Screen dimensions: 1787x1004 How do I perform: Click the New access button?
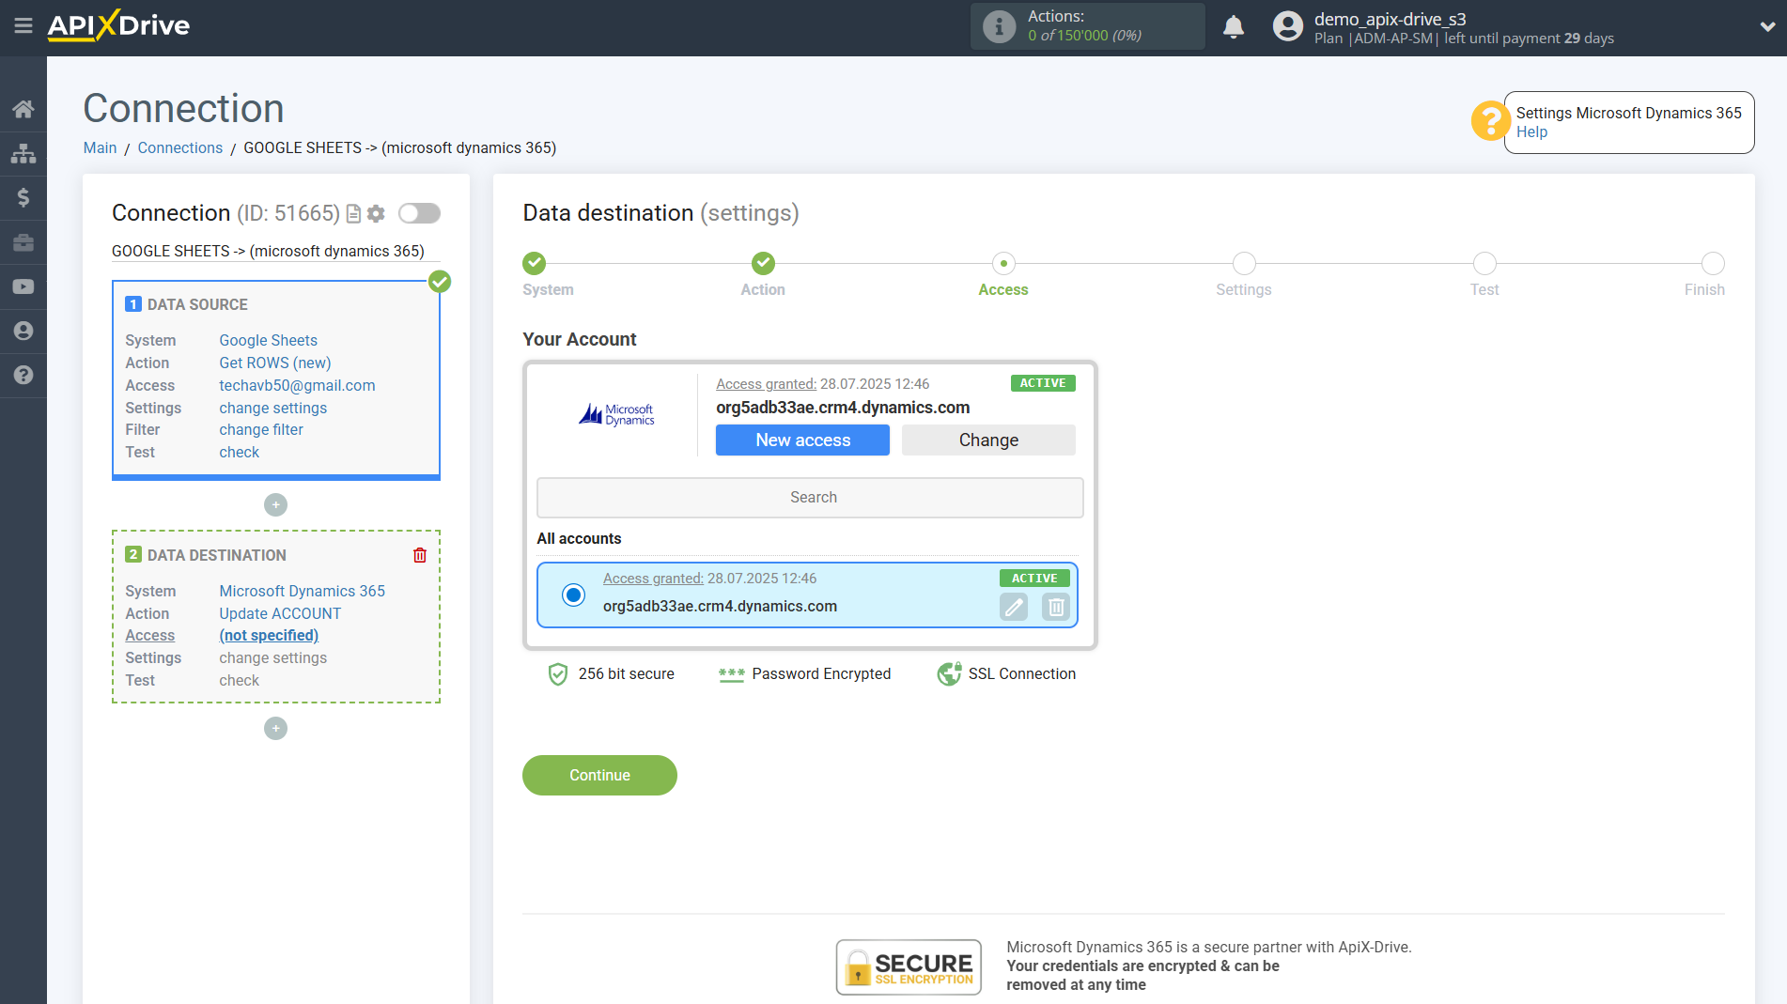[x=802, y=440]
